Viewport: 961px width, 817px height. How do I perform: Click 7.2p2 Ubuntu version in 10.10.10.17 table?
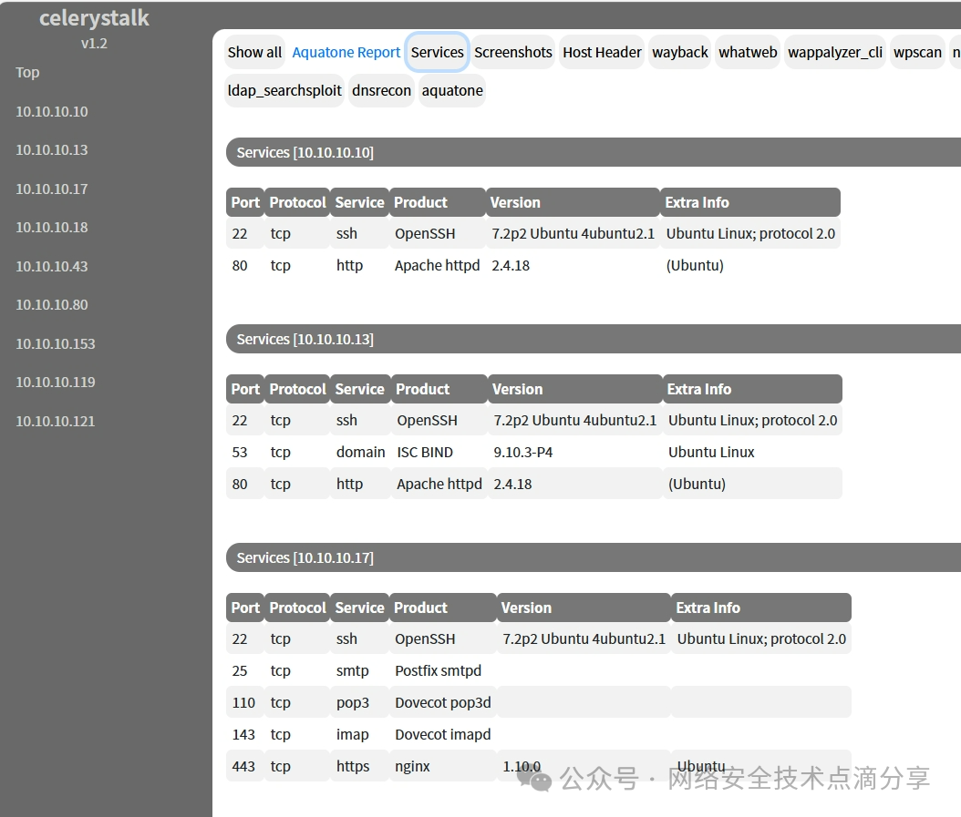point(584,639)
